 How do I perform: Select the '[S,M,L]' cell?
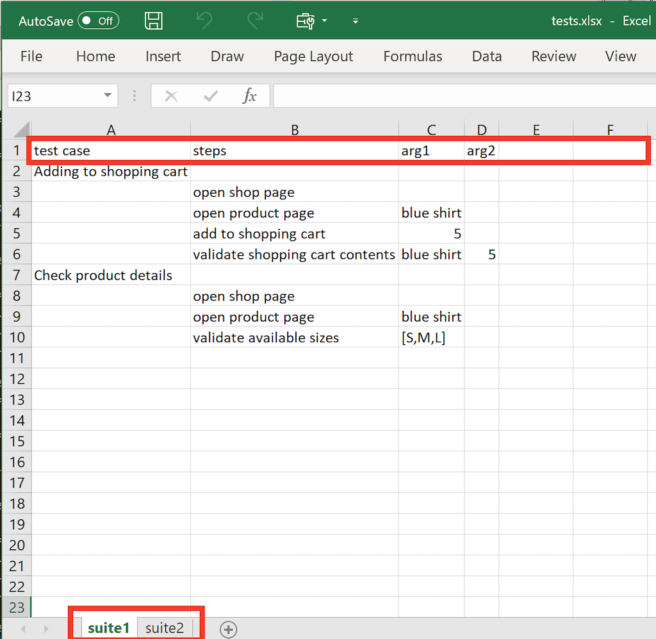pos(431,337)
